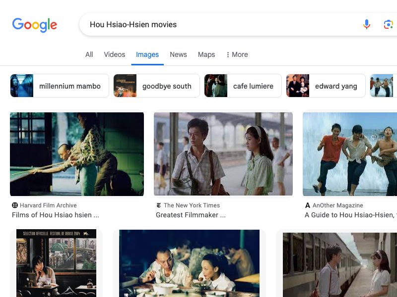This screenshot has height=297, width=397.
Task: Click the search box containing Hou Hsiao-Hsien movies
Action: pyautogui.click(x=238, y=24)
